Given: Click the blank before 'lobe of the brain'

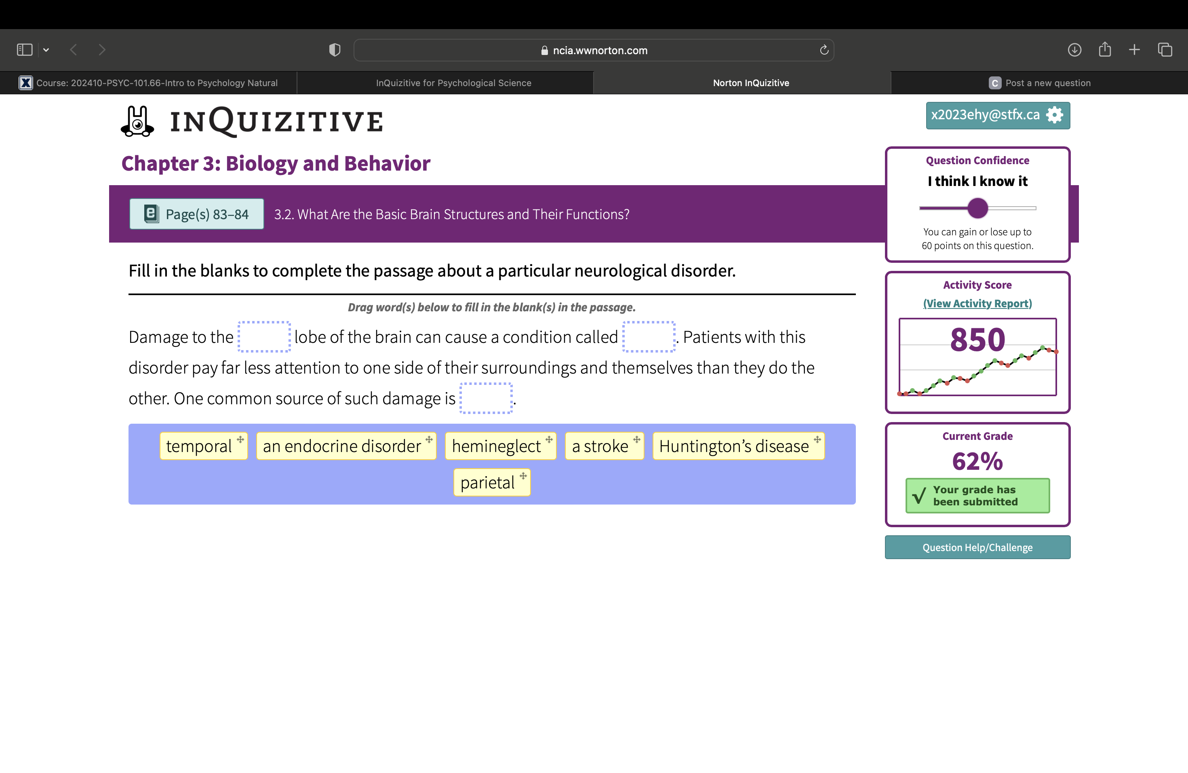Looking at the screenshot, I should click(264, 337).
